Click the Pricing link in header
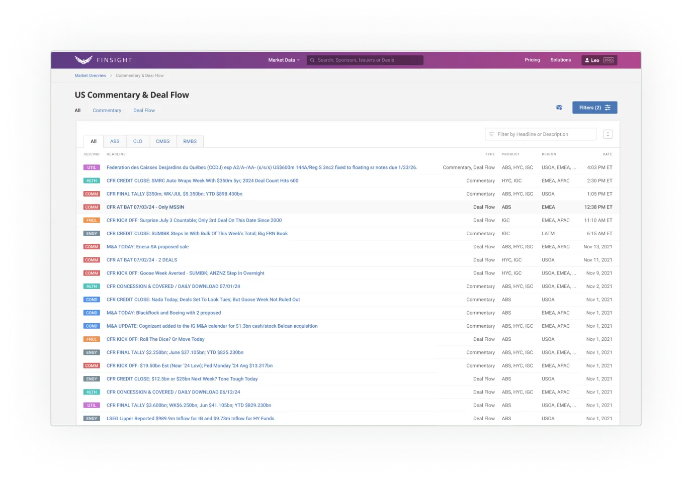 [532, 60]
